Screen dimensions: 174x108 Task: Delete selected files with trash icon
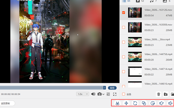[159, 94]
